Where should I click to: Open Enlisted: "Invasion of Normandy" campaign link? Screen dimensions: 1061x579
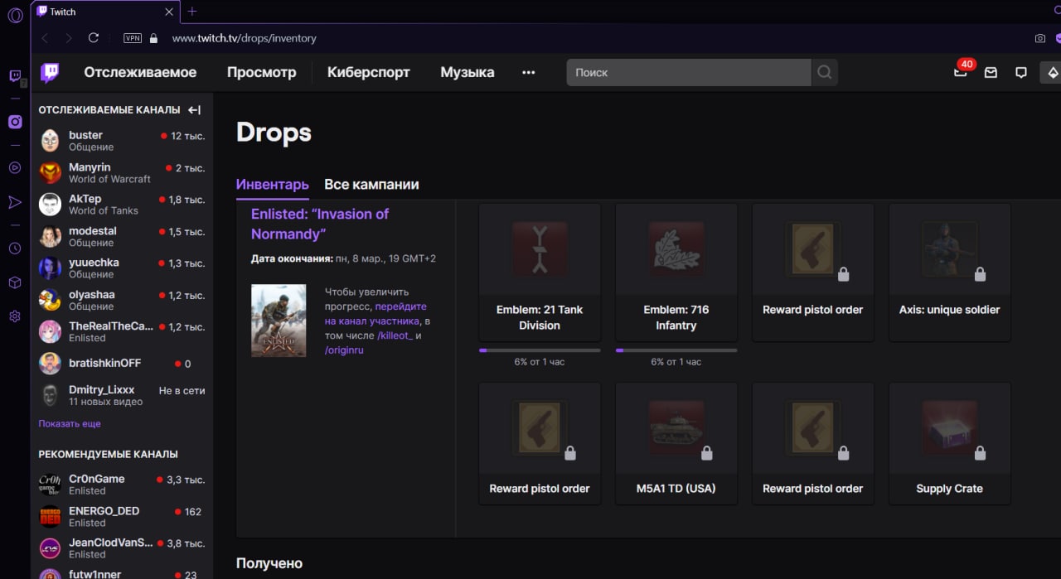320,224
